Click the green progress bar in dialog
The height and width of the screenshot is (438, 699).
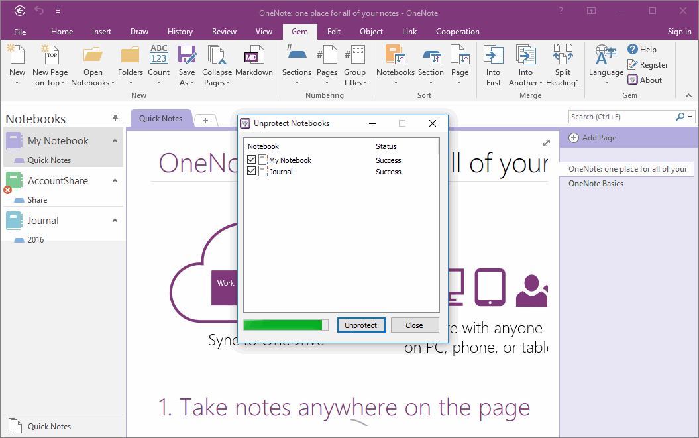(x=286, y=325)
